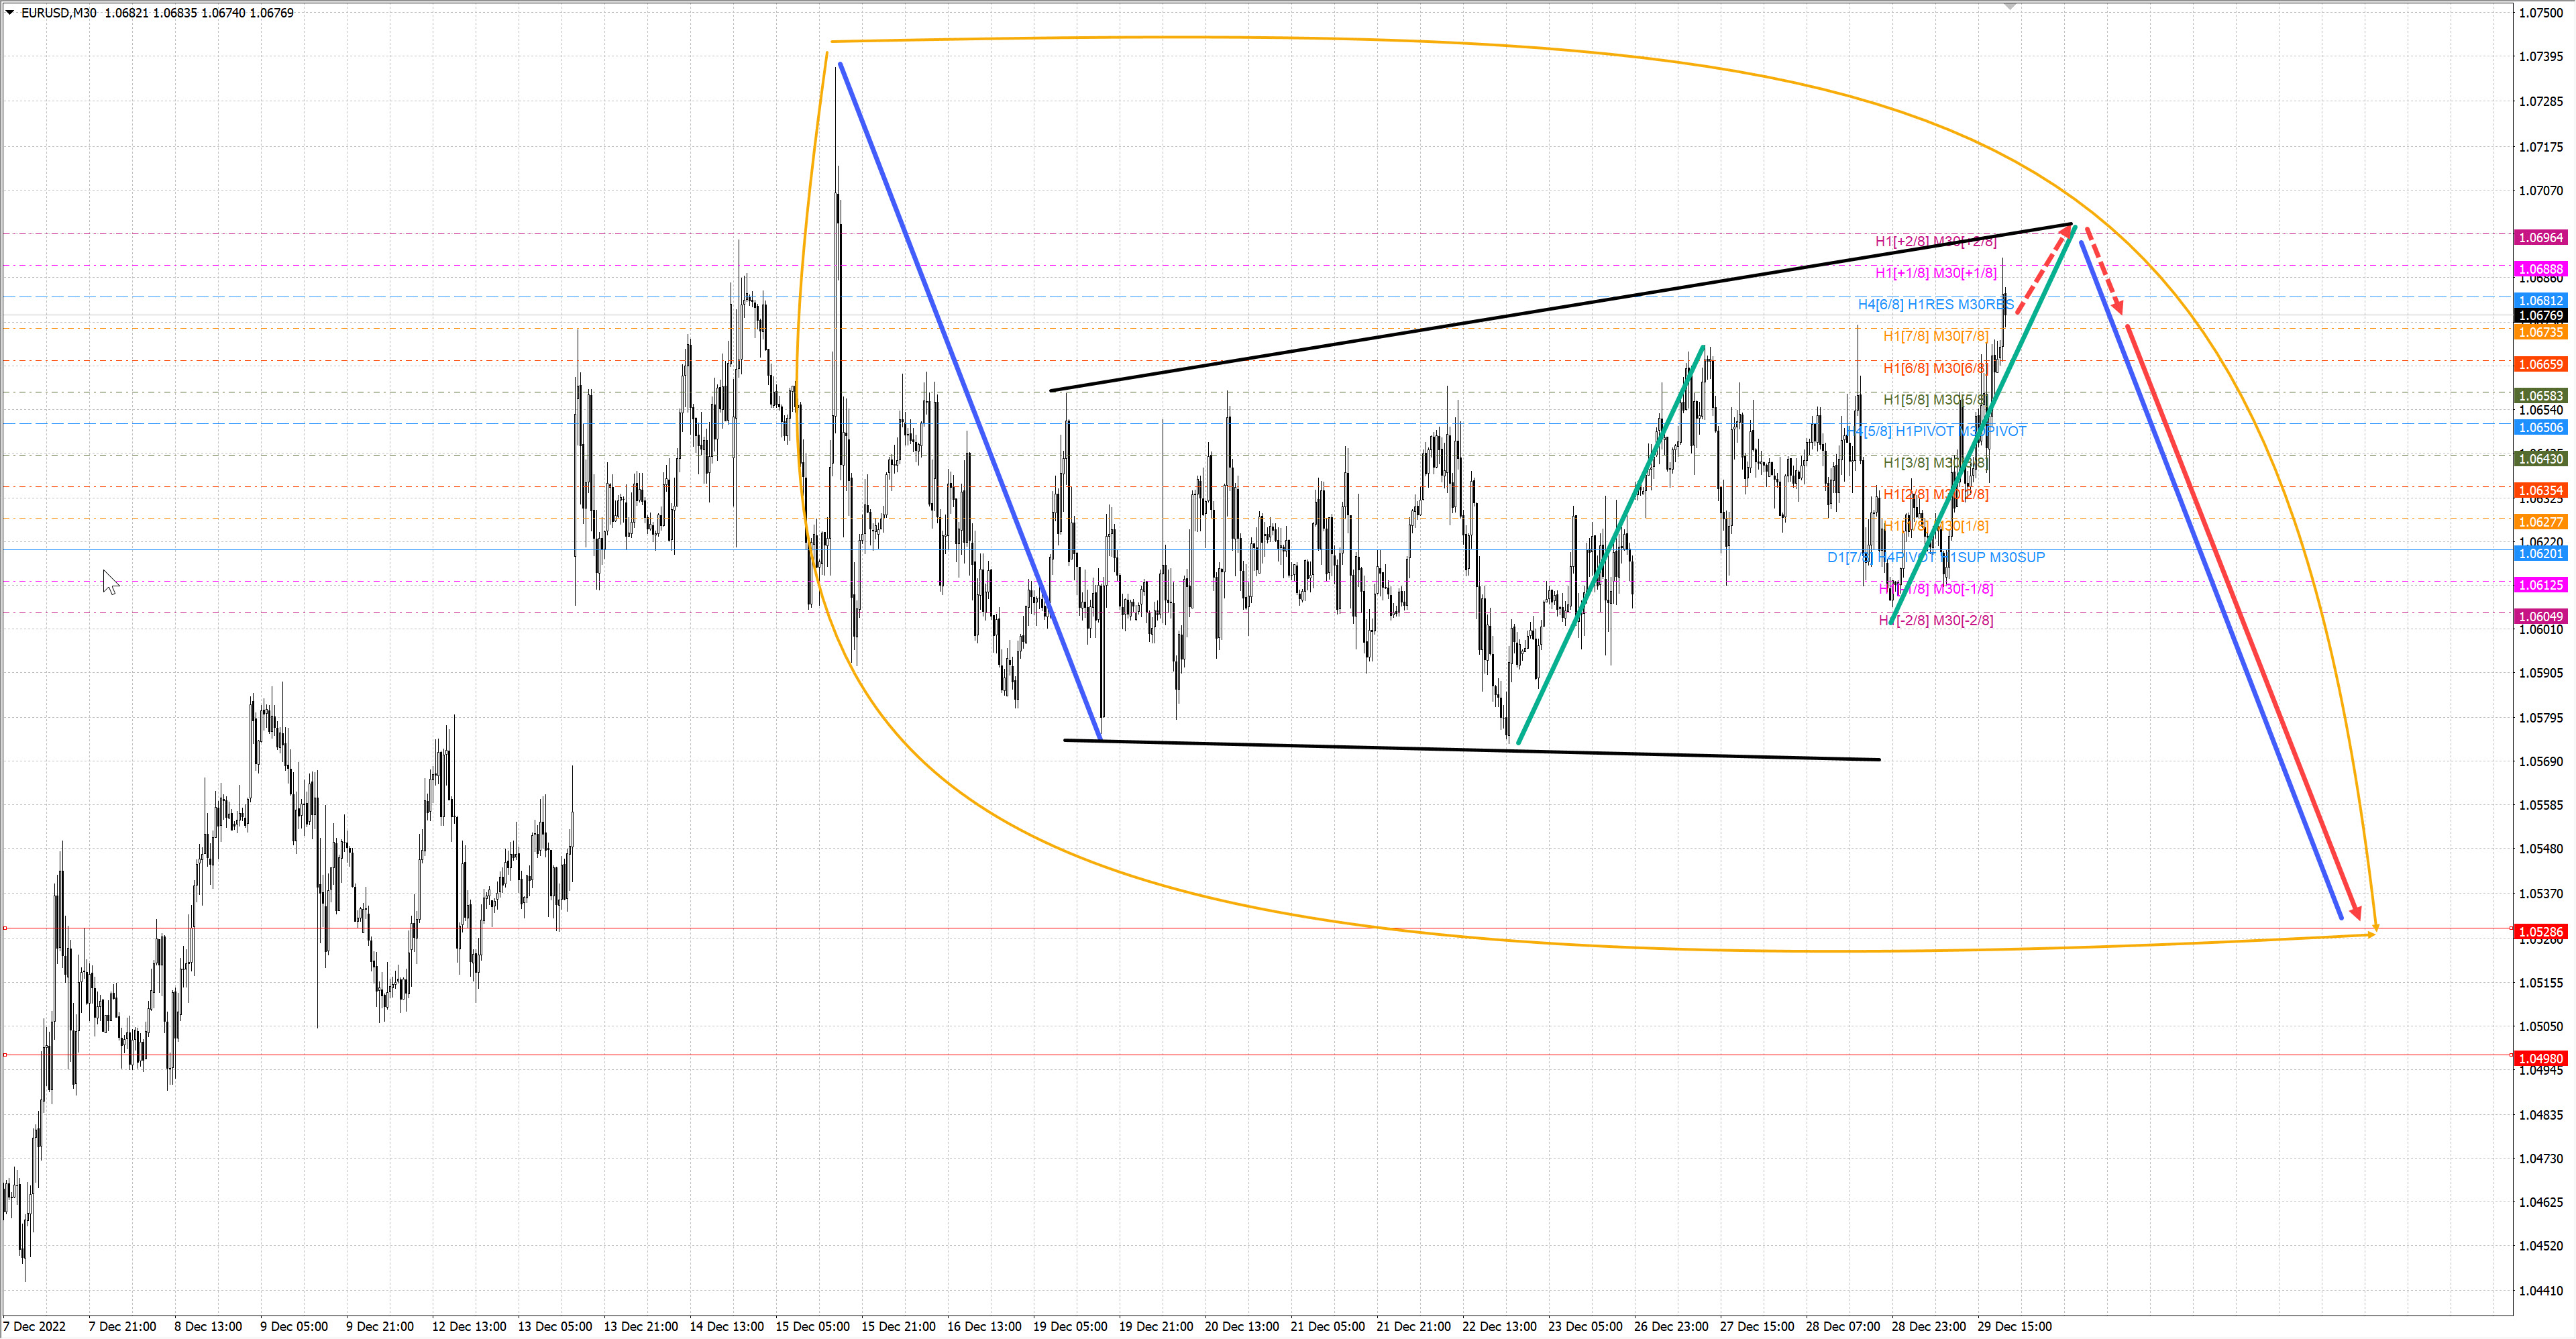This screenshot has height=1339, width=2576.
Task: Click the black current price tag 1.06769
Action: [x=2540, y=316]
